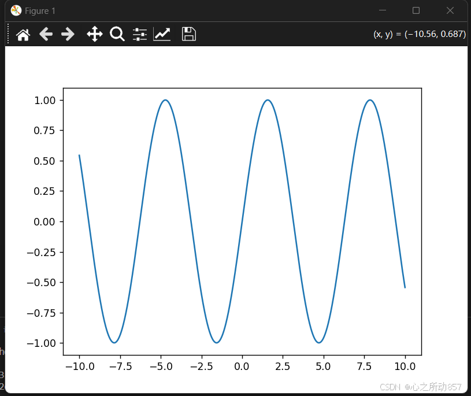Click the Home reset view icon
Image resolution: width=471 pixels, height=396 pixels.
click(x=23, y=34)
